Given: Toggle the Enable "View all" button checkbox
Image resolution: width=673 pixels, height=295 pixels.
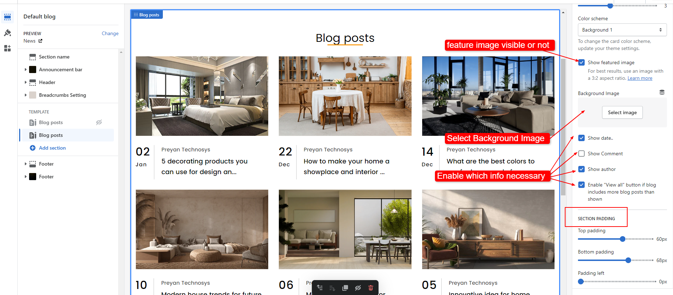Looking at the screenshot, I should (581, 185).
